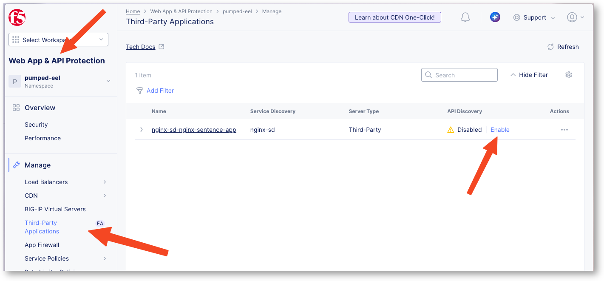The width and height of the screenshot is (604, 281).
Task: Click the pumped-eel namespace P badge
Action: tap(15, 82)
